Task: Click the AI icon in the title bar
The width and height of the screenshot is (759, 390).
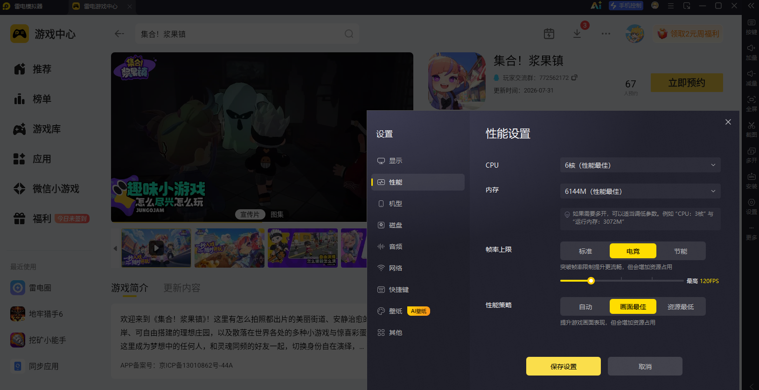Action: pyautogui.click(x=596, y=6)
